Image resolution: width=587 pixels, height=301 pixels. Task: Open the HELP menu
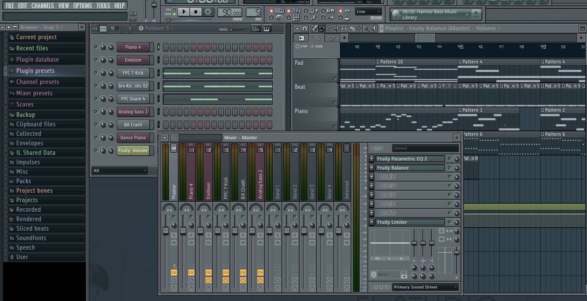(119, 6)
